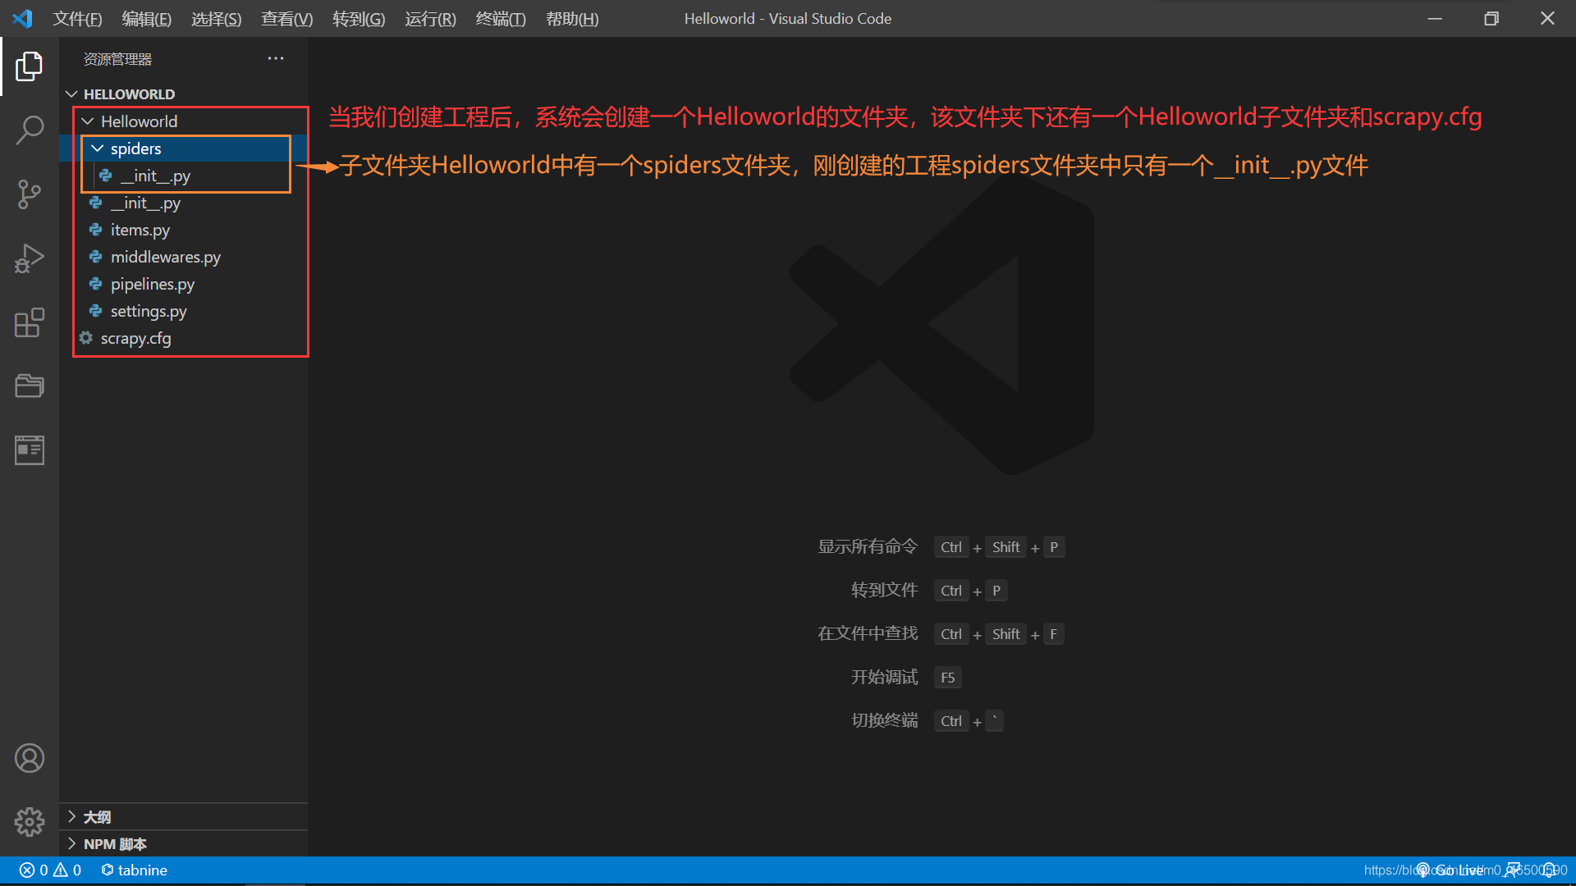Click the Search sidebar icon
Viewport: 1576px width, 886px height.
pyautogui.click(x=30, y=128)
